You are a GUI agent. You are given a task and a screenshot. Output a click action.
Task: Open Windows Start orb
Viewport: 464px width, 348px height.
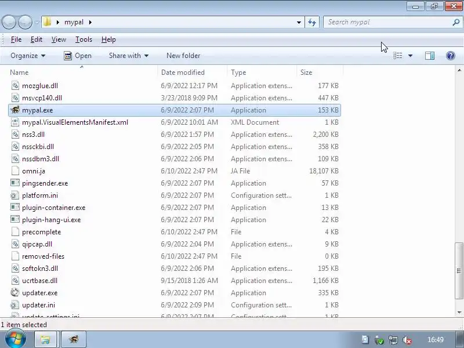15,339
